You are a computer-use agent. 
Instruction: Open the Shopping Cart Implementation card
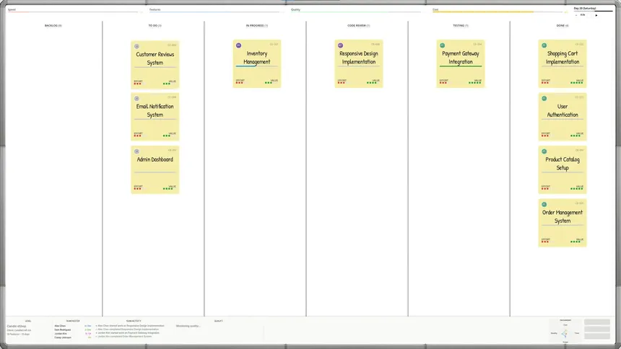(563, 63)
